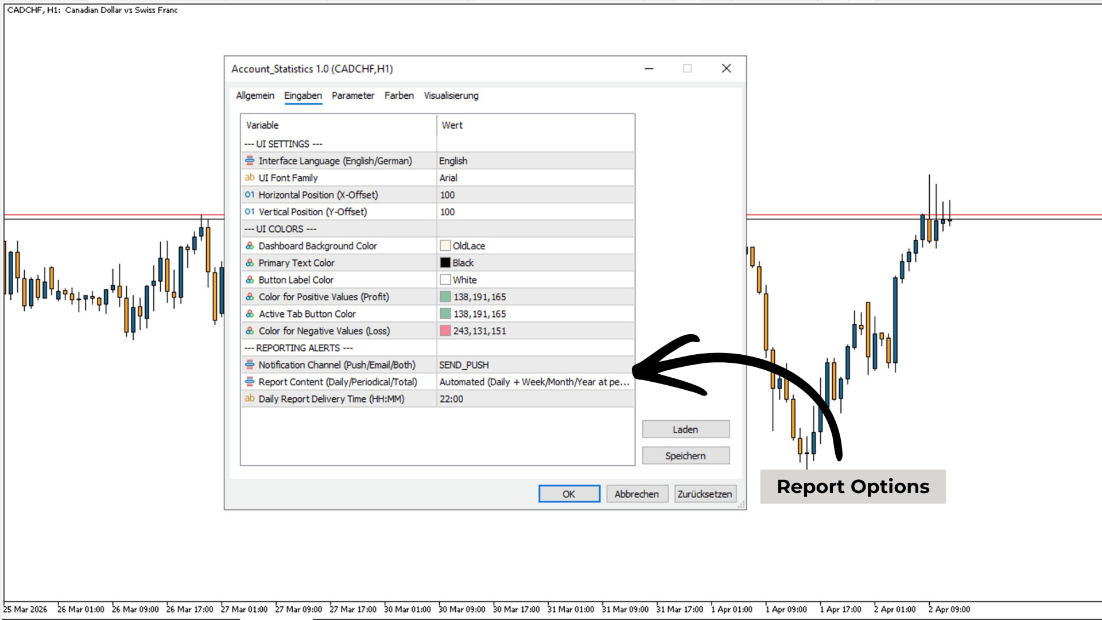The image size is (1102, 620).
Task: Click the Laden button
Action: coord(685,429)
